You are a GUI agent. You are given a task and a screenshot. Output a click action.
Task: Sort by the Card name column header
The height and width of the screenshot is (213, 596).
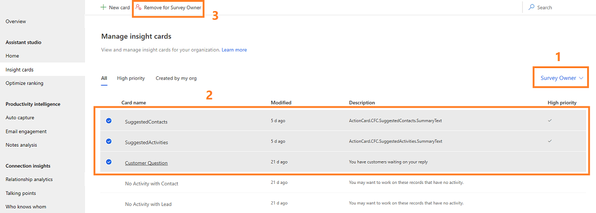click(x=133, y=102)
